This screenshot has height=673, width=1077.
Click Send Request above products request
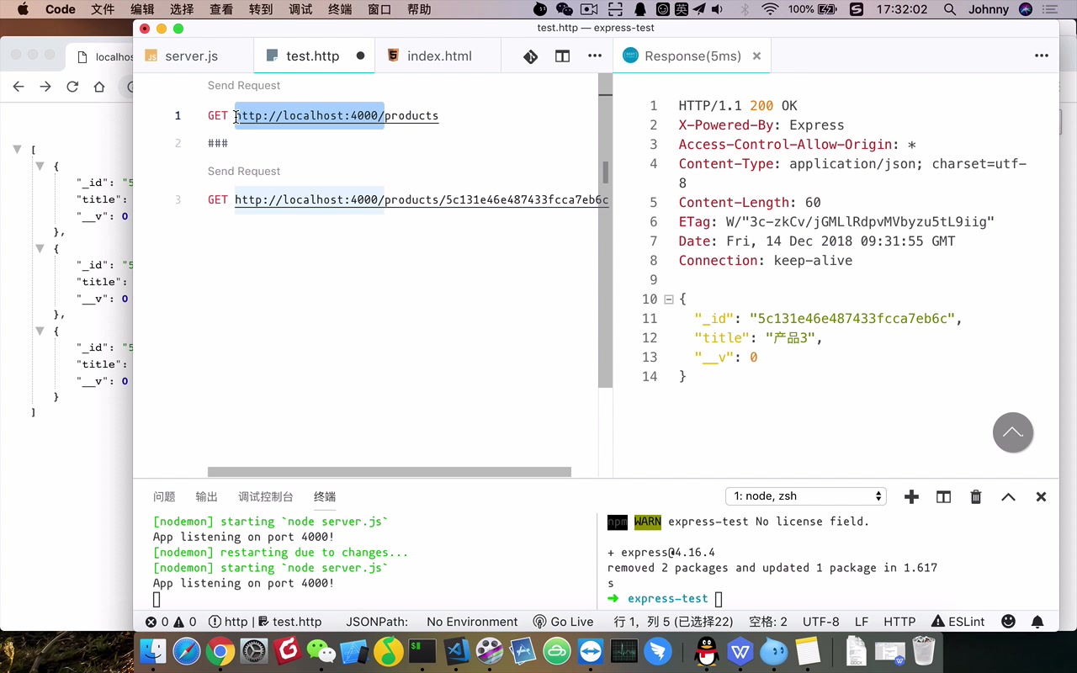tap(244, 85)
